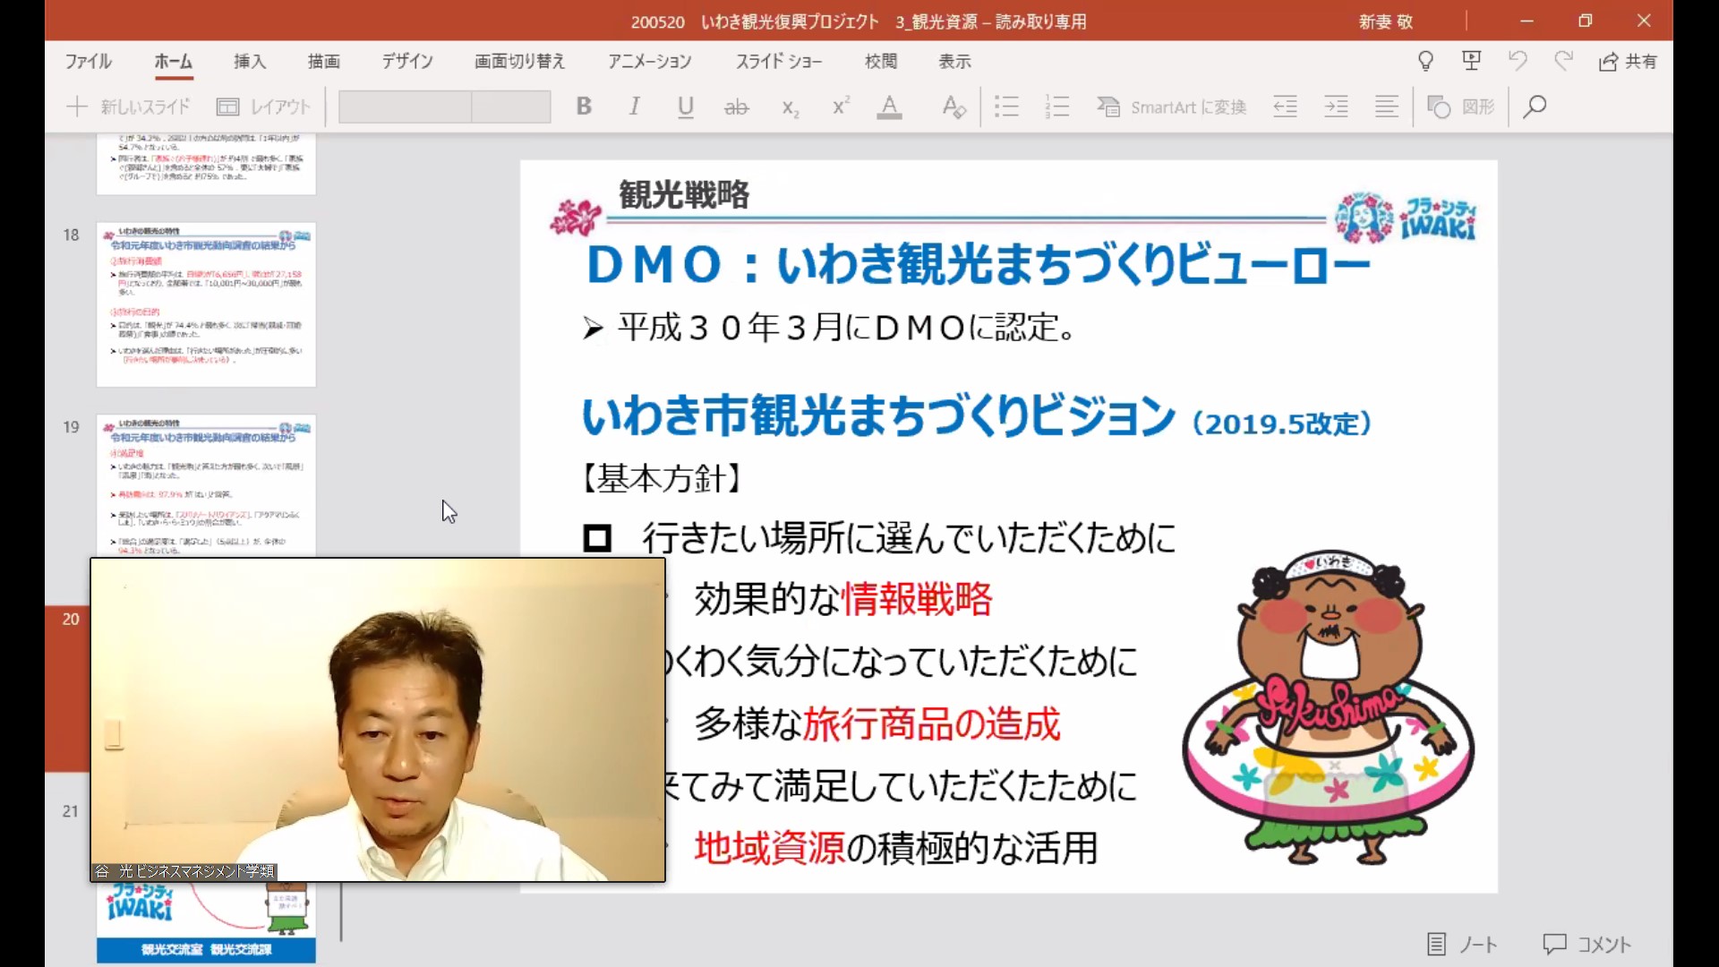Open the 図形 shapes button
1719x967 pixels.
point(1460,107)
